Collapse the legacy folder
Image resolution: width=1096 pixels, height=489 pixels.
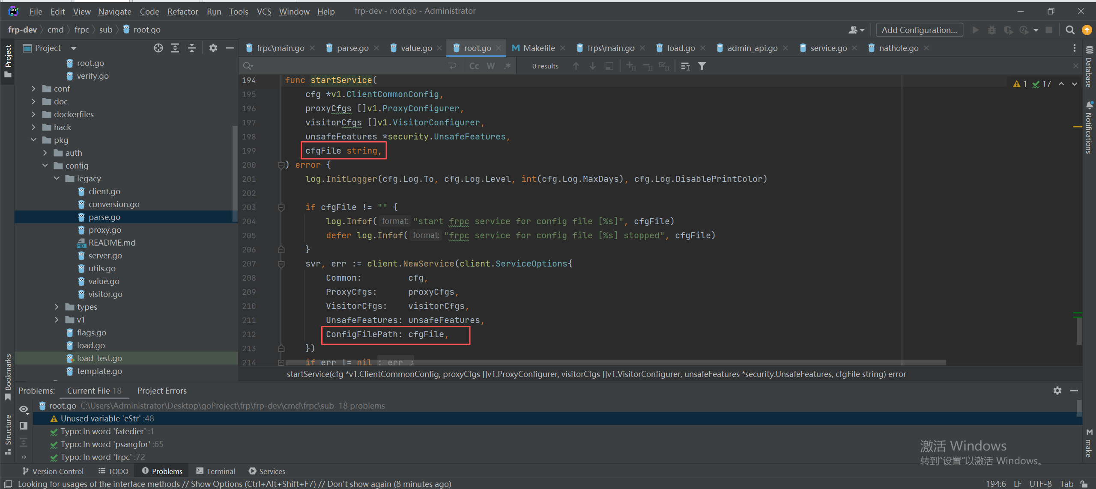point(57,178)
